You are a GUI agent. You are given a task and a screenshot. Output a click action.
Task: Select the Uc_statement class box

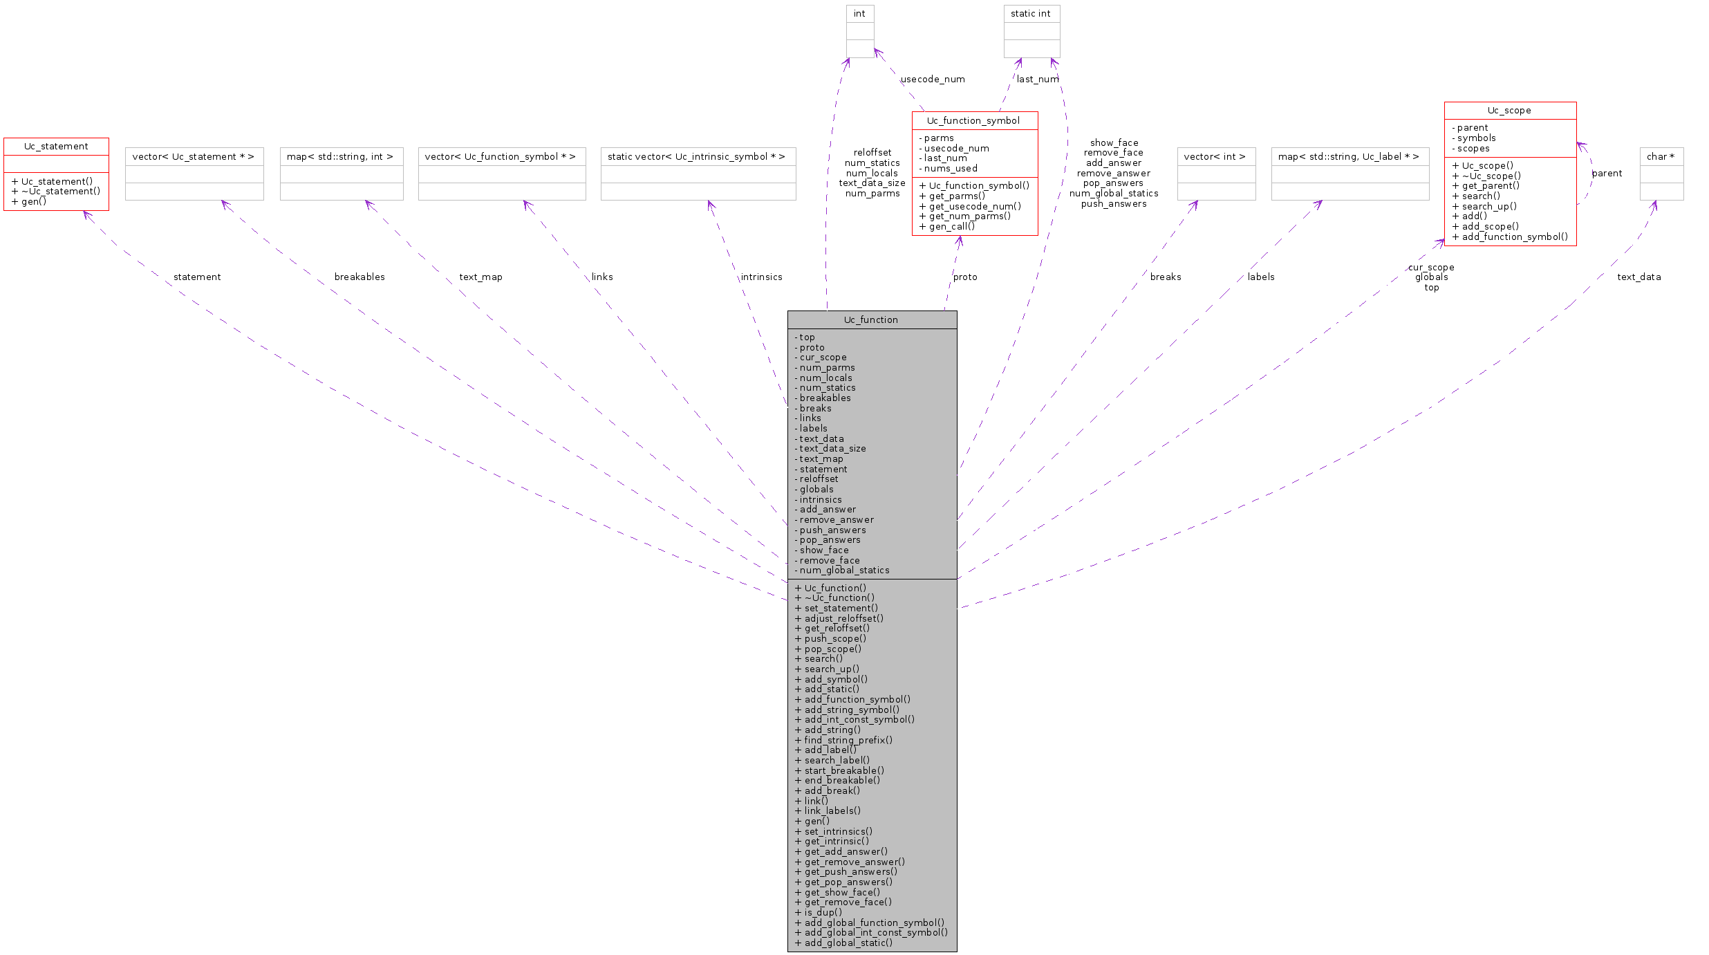tap(55, 146)
